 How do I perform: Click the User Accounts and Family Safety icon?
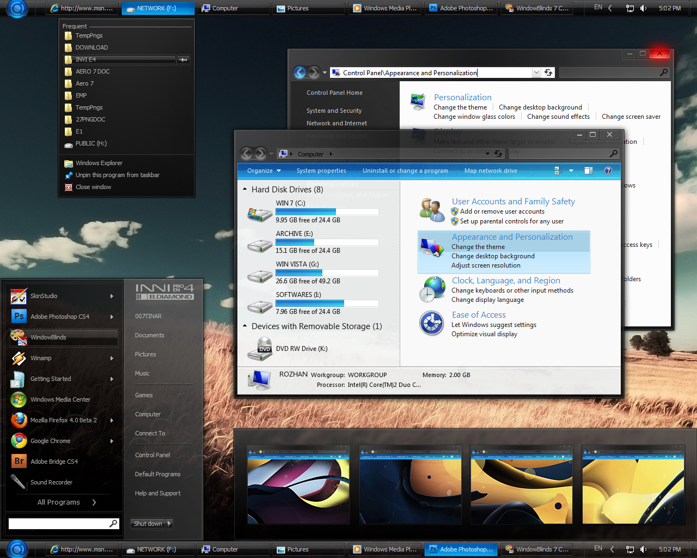click(432, 210)
